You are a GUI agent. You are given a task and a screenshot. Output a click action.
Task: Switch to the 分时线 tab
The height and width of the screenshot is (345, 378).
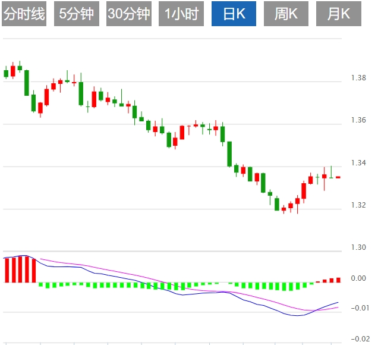[x=24, y=14]
